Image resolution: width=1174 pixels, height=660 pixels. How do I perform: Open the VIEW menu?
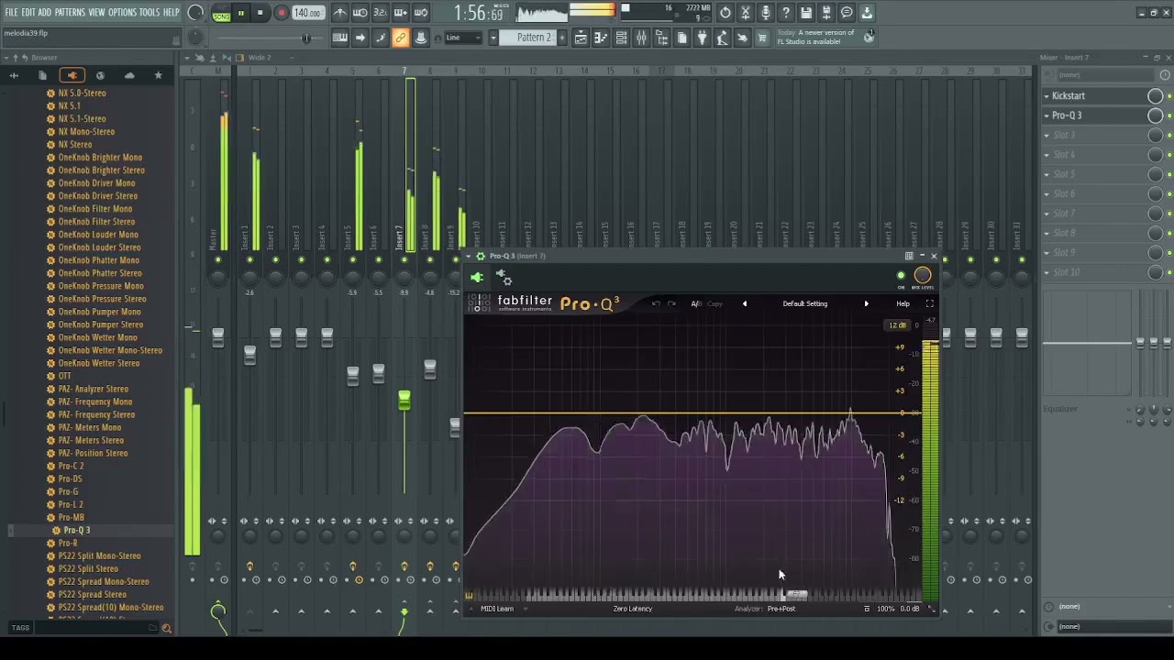pyautogui.click(x=96, y=13)
